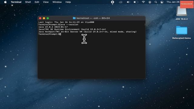Screen dimensions: 194x109
Task: Open the Edit menu
Action: (37, 2)
